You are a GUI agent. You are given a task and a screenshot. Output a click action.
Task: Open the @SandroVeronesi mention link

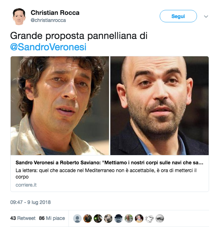(x=48, y=47)
